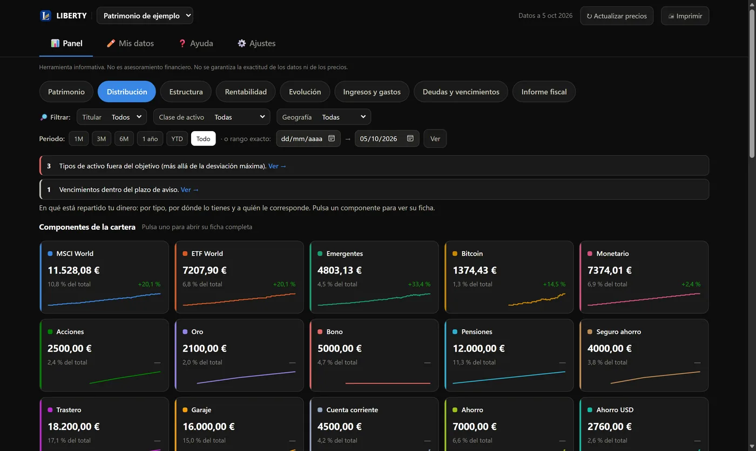Click the Bitcoin orange color dot
Screen dimensions: 756x451
pyautogui.click(x=455, y=254)
